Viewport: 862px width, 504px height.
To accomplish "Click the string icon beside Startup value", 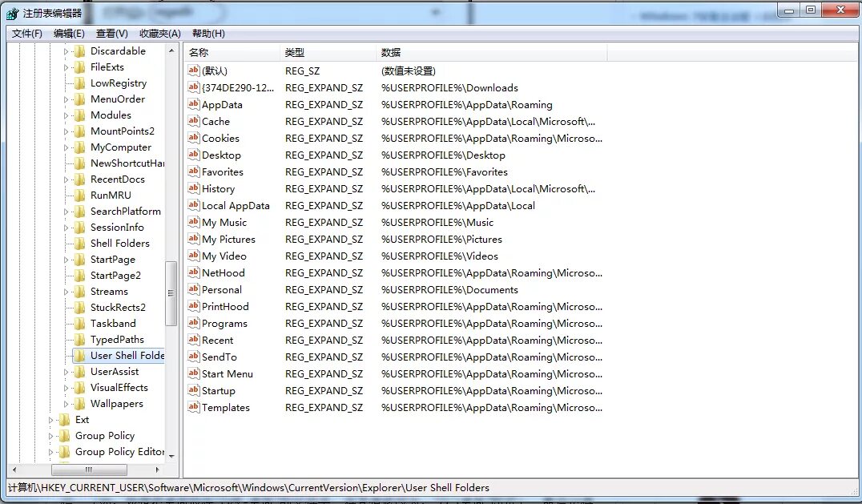I will 193,390.
